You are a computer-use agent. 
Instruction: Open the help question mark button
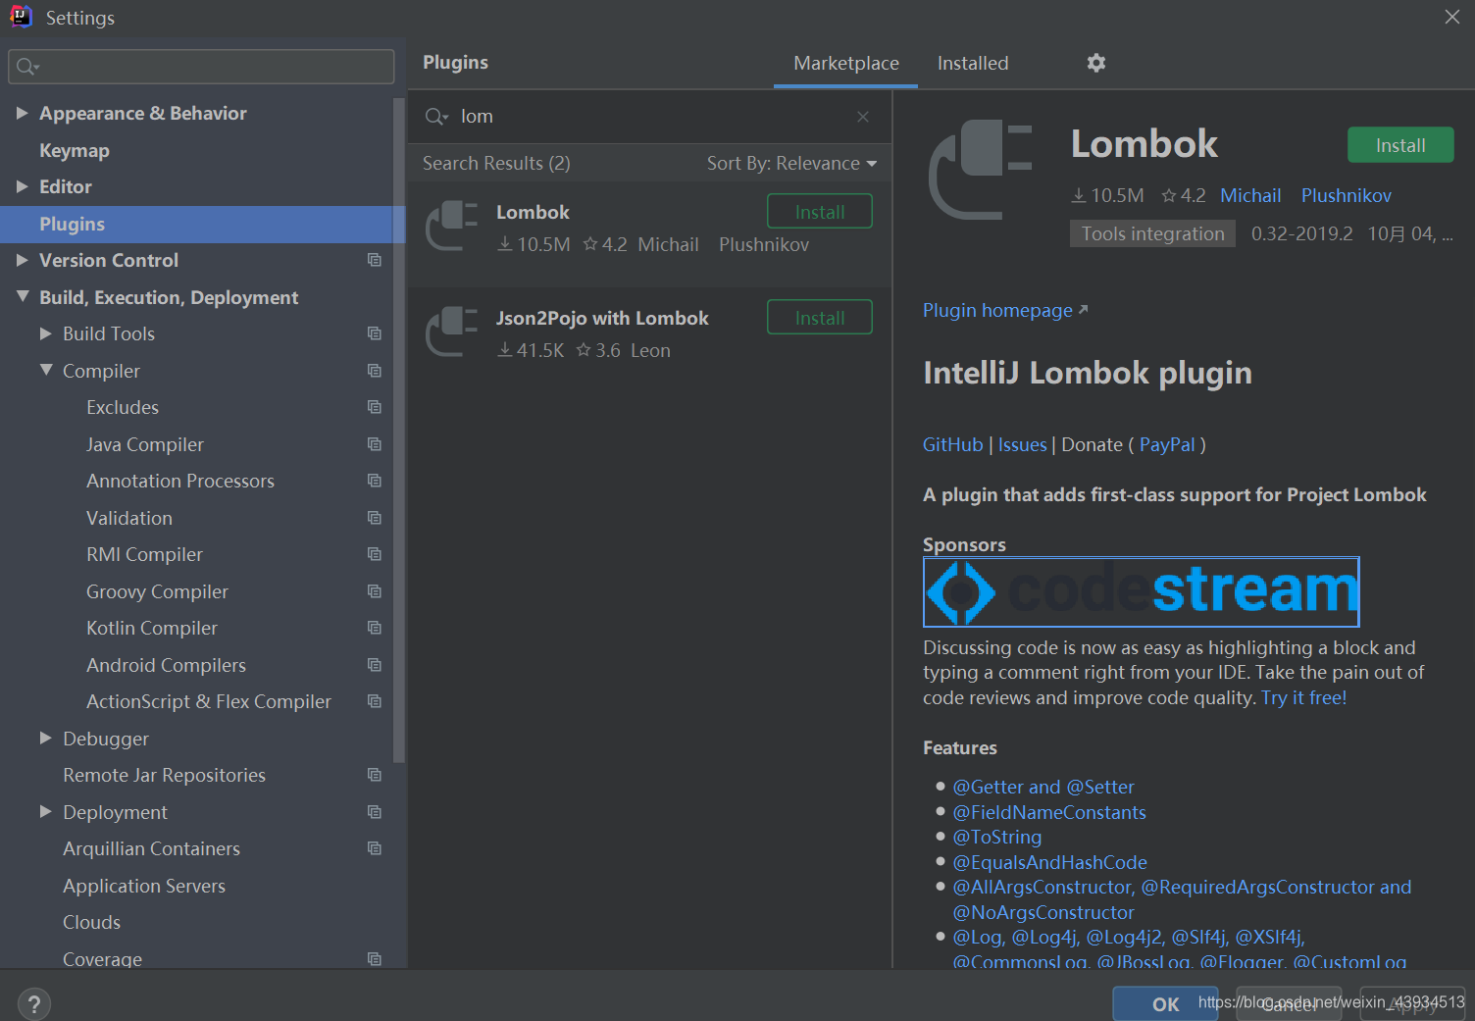click(34, 1003)
